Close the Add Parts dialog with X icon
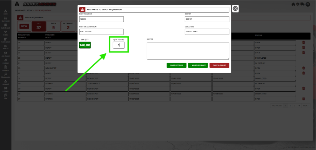 [x=235, y=8]
